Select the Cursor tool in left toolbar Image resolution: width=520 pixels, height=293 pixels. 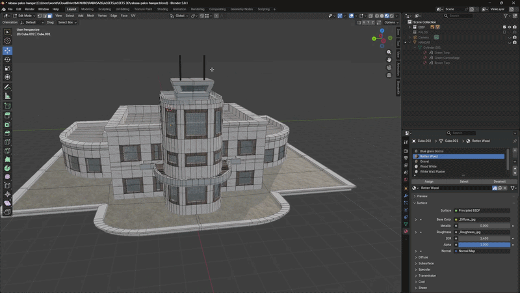pos(7,41)
